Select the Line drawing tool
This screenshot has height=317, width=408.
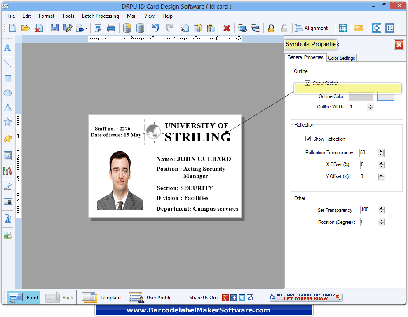coord(7,64)
